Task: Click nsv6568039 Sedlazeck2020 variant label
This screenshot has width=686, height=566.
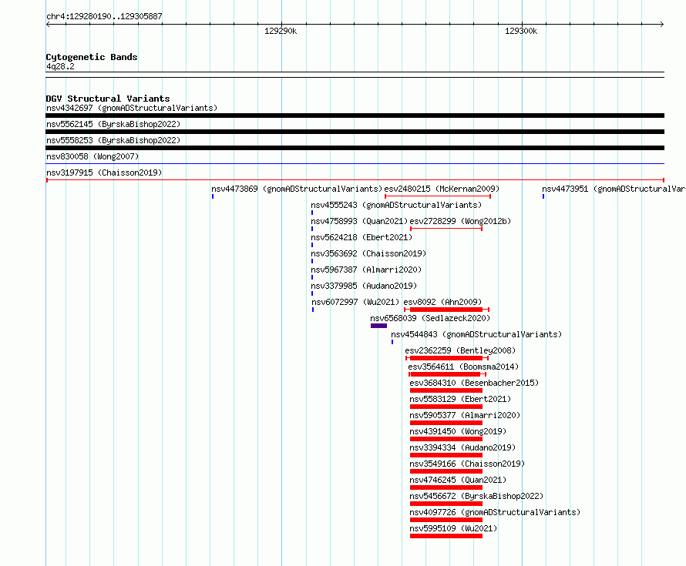Action: coord(430,318)
